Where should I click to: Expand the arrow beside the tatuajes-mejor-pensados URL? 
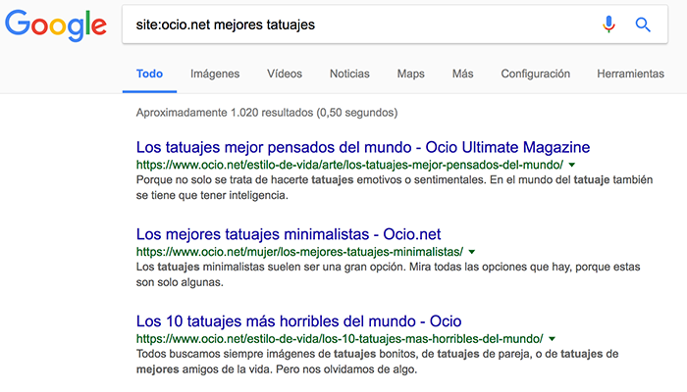coord(571,165)
